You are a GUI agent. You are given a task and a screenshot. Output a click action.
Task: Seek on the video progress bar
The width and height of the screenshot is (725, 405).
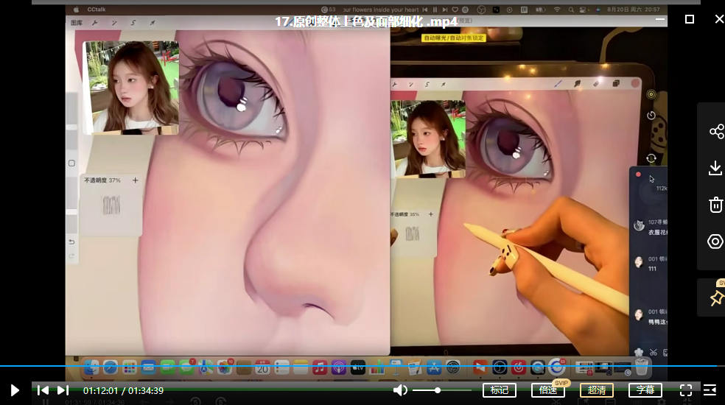pos(295,366)
